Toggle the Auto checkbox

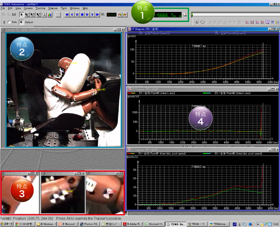tap(10, 22)
